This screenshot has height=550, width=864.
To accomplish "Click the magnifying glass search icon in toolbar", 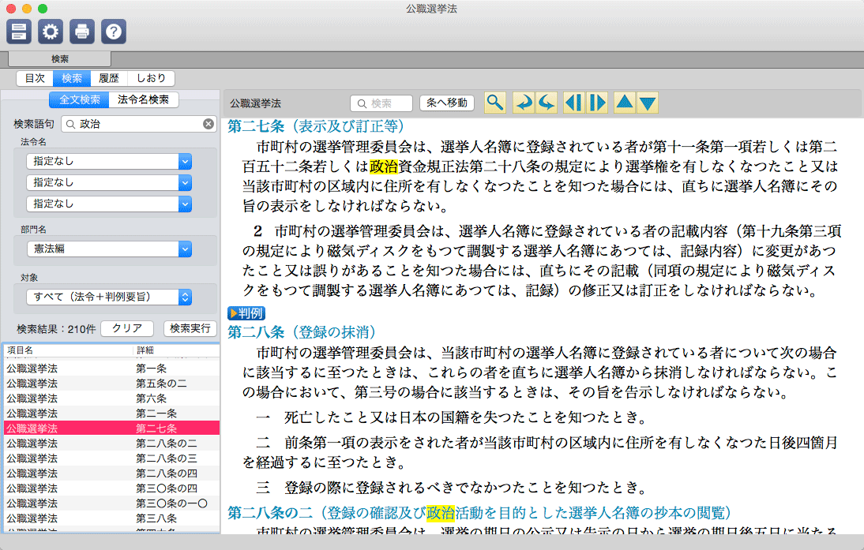I will [x=495, y=103].
